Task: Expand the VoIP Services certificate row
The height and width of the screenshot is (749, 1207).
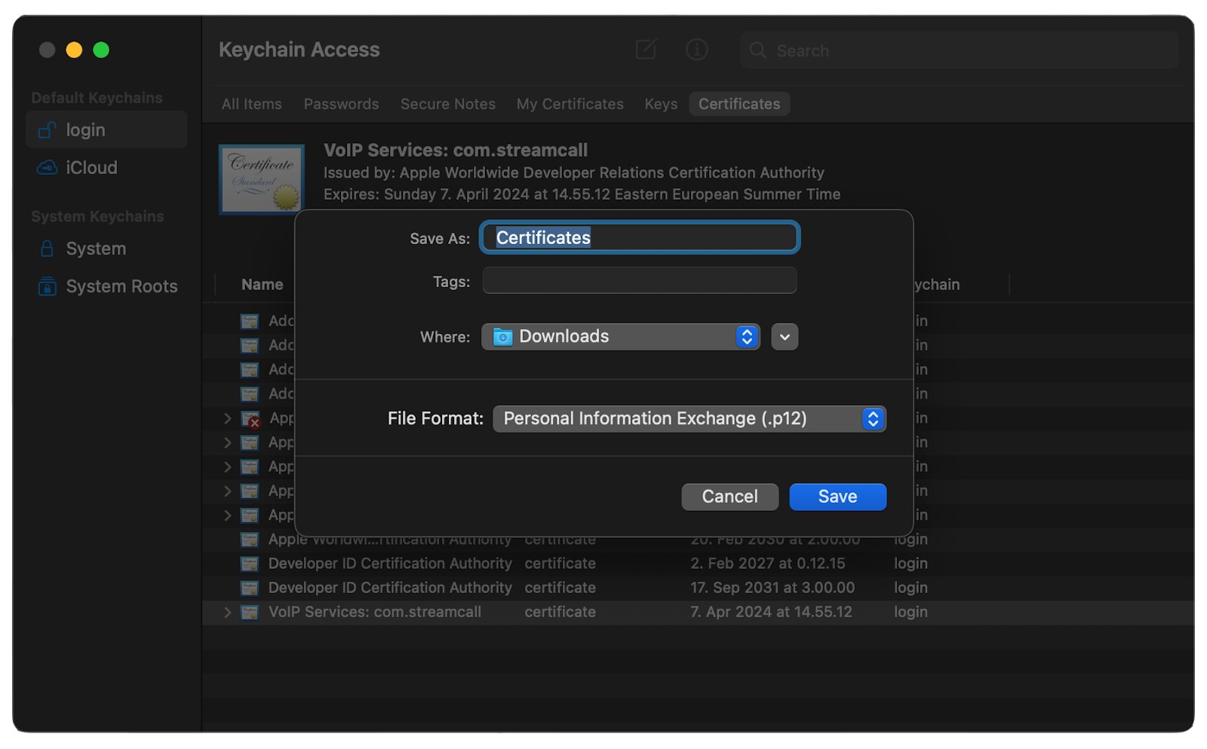Action: coord(227,613)
